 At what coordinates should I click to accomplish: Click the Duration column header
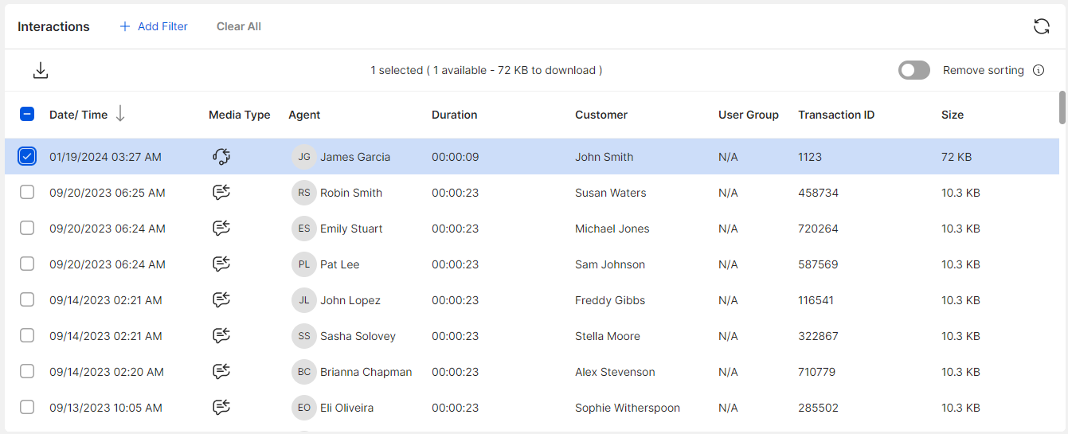tap(455, 115)
